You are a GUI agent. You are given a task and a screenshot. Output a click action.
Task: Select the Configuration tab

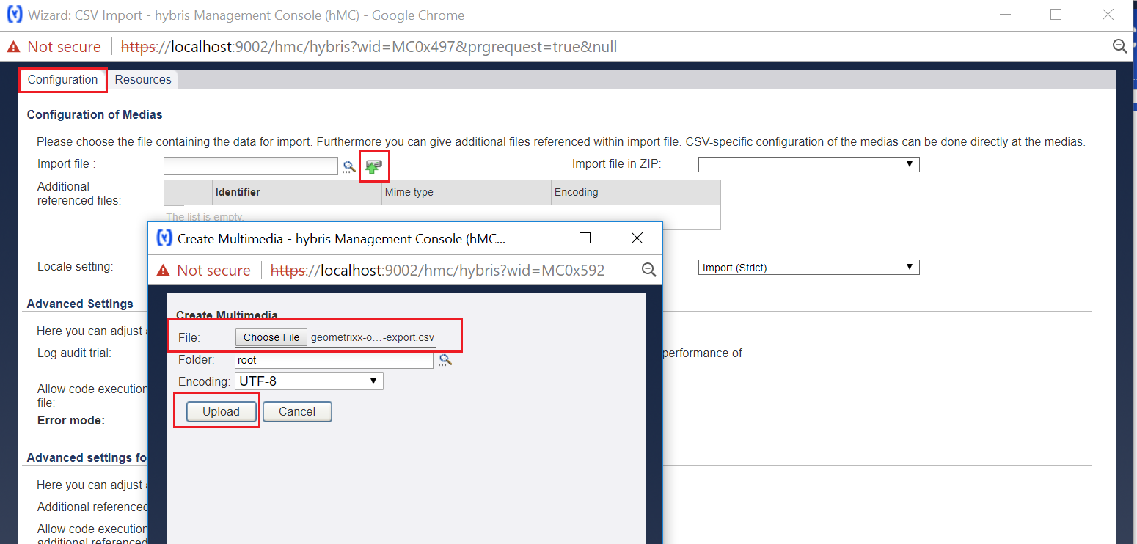[62, 79]
